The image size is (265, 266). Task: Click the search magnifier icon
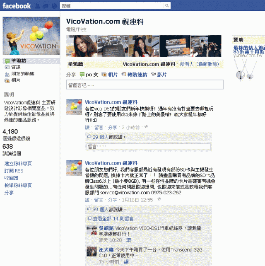point(167,6)
